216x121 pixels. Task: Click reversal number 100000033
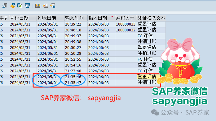click(126, 24)
